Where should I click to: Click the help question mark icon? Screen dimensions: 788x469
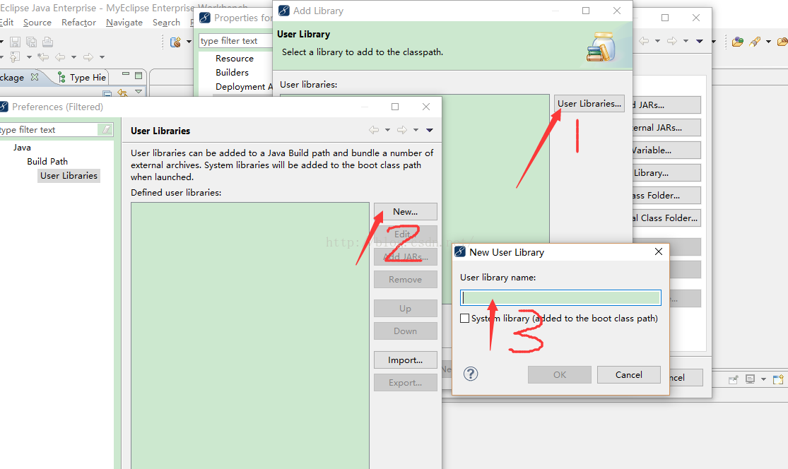471,374
